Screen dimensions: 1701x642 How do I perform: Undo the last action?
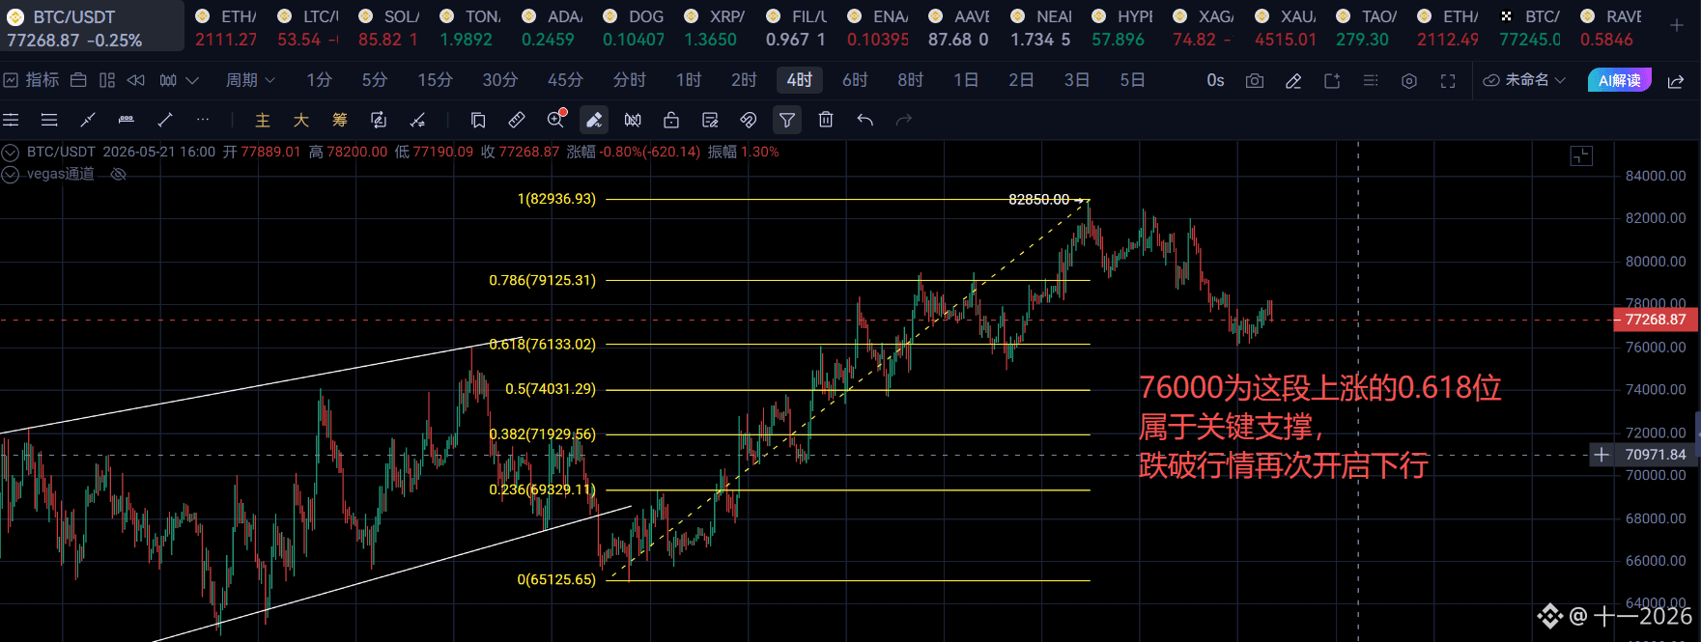coord(865,120)
